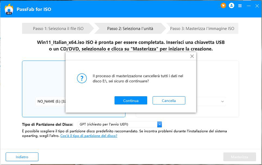The width and height of the screenshot is (262, 165).
Task: Open the user account icon
Action: [231, 6]
